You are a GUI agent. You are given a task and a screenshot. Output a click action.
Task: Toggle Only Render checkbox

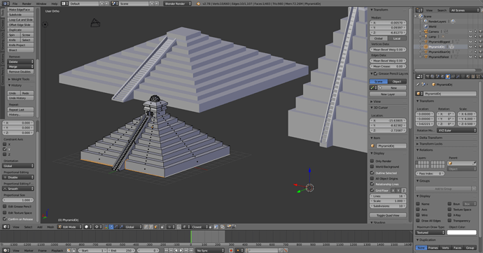372,161
